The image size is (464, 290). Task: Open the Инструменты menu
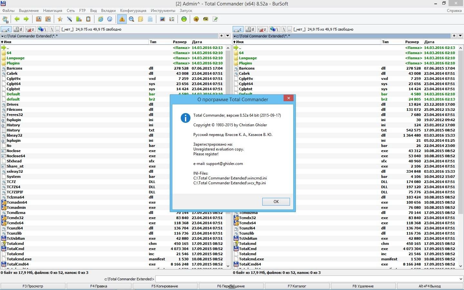(x=163, y=11)
